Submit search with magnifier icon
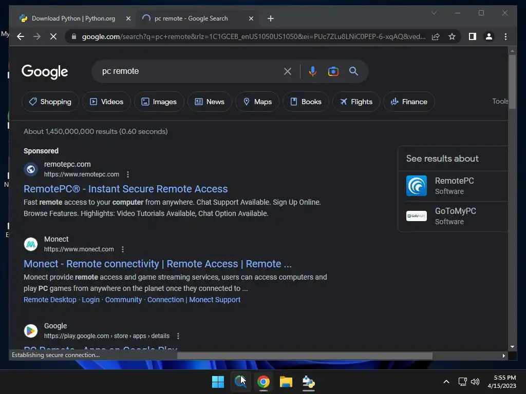This screenshot has width=526, height=394. pos(353,71)
